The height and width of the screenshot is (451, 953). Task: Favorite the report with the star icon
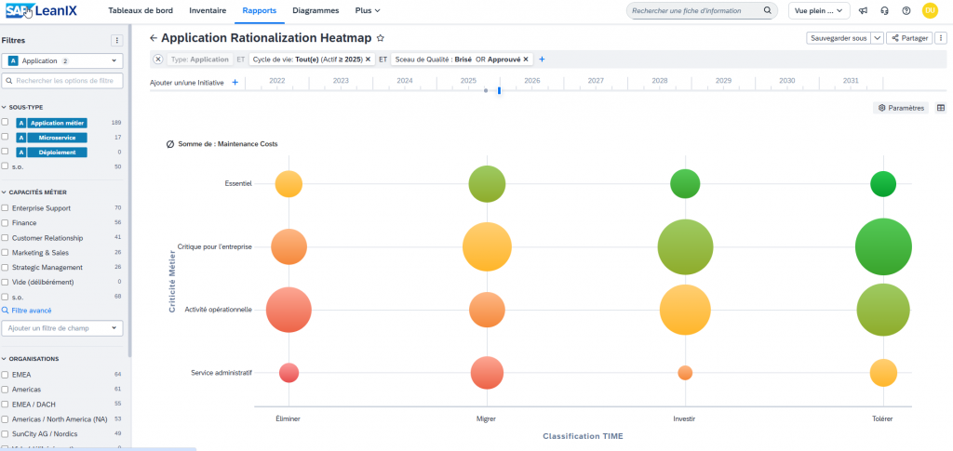[x=381, y=38]
